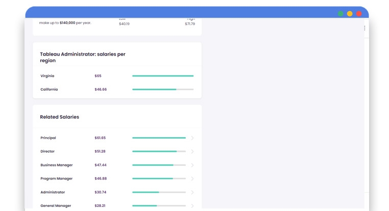Expand the Principal salary chevron
Viewport: 389px width, 211px height.
pos(192,138)
